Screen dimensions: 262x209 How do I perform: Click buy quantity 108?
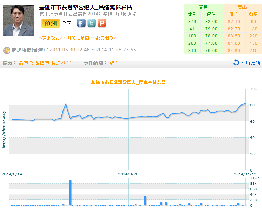point(192,36)
